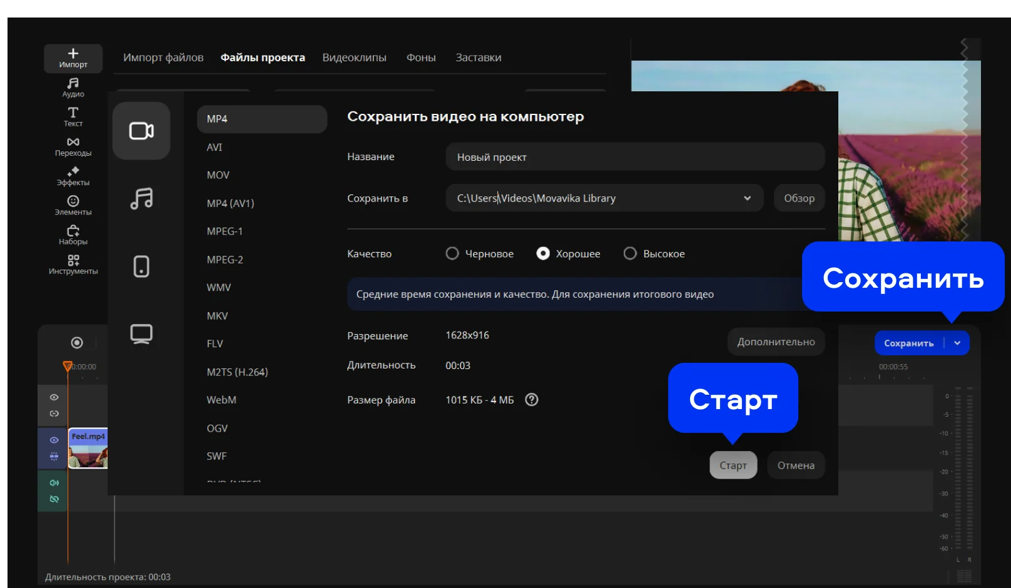Expand the save folder path dropdown

(x=747, y=198)
